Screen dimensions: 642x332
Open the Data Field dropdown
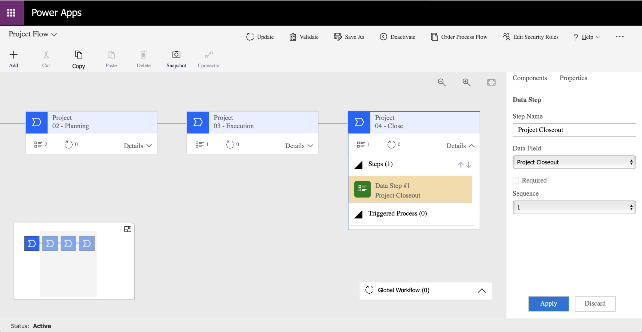[x=574, y=162]
